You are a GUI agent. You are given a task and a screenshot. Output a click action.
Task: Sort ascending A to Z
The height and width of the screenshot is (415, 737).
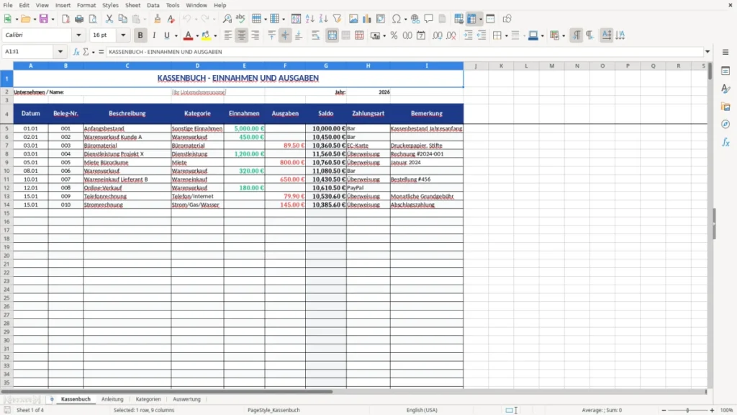tap(309, 19)
